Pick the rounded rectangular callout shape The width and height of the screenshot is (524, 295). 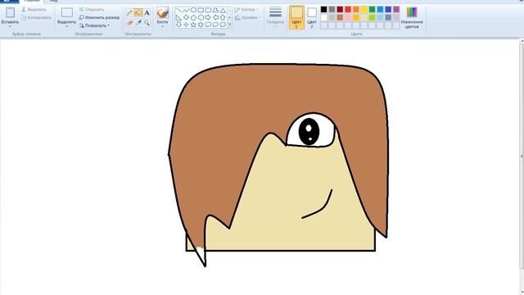208,25
